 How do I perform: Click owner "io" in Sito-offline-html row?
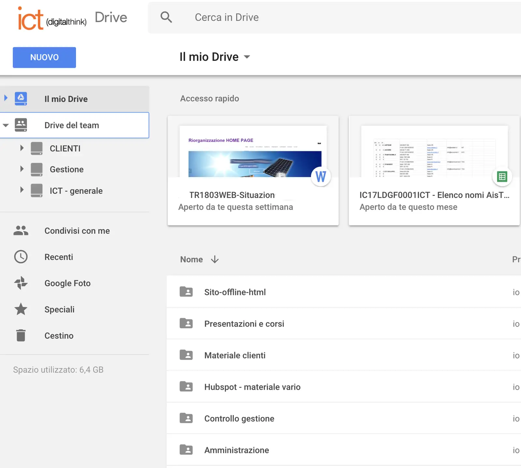[x=516, y=292]
